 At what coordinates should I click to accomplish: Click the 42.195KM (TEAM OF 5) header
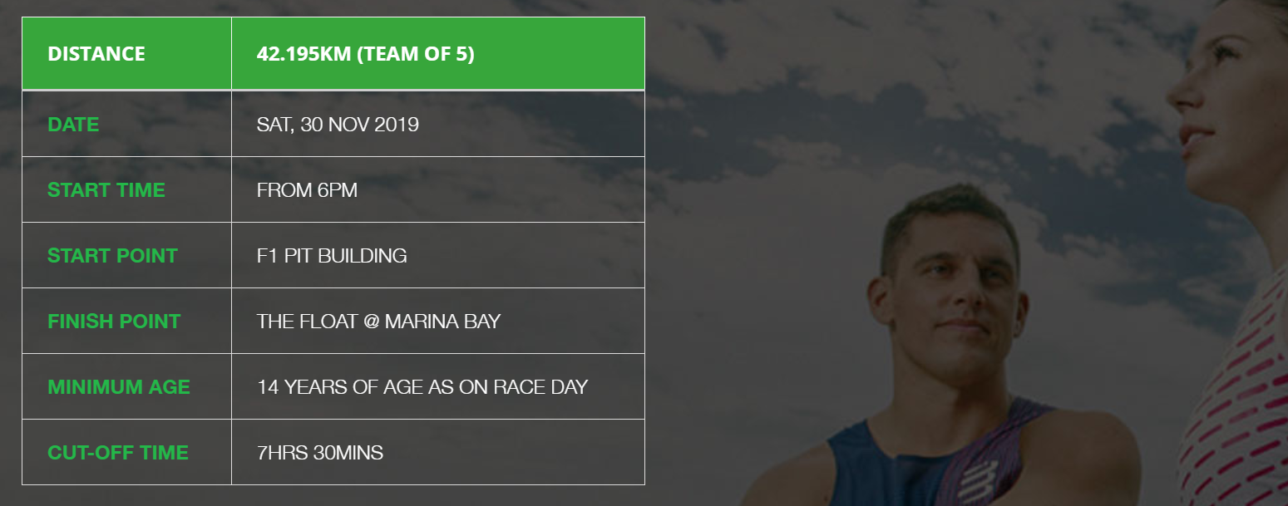pyautogui.click(x=365, y=54)
